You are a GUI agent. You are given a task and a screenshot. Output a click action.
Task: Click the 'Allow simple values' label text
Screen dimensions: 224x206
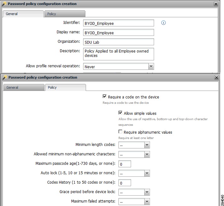click(140, 114)
